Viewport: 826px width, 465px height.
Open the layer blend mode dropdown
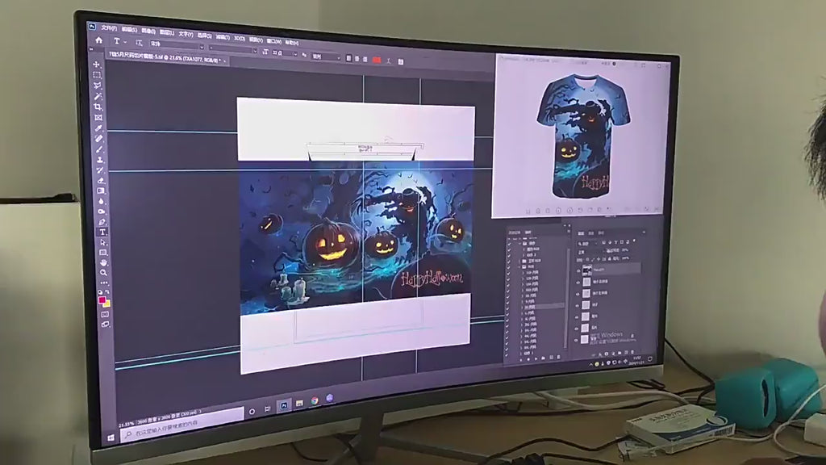tap(590, 252)
